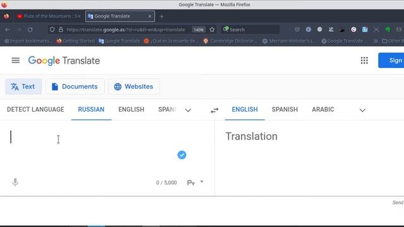The height and width of the screenshot is (227, 404).
Task: Select Spanish as target language
Action: coord(285,109)
